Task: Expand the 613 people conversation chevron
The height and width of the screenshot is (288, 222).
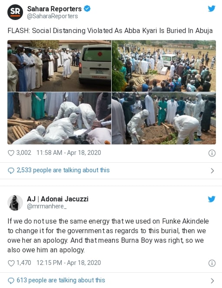Action: click(x=212, y=281)
